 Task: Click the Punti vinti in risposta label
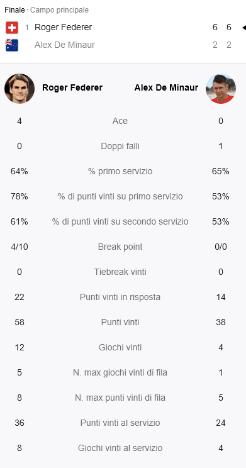(120, 297)
